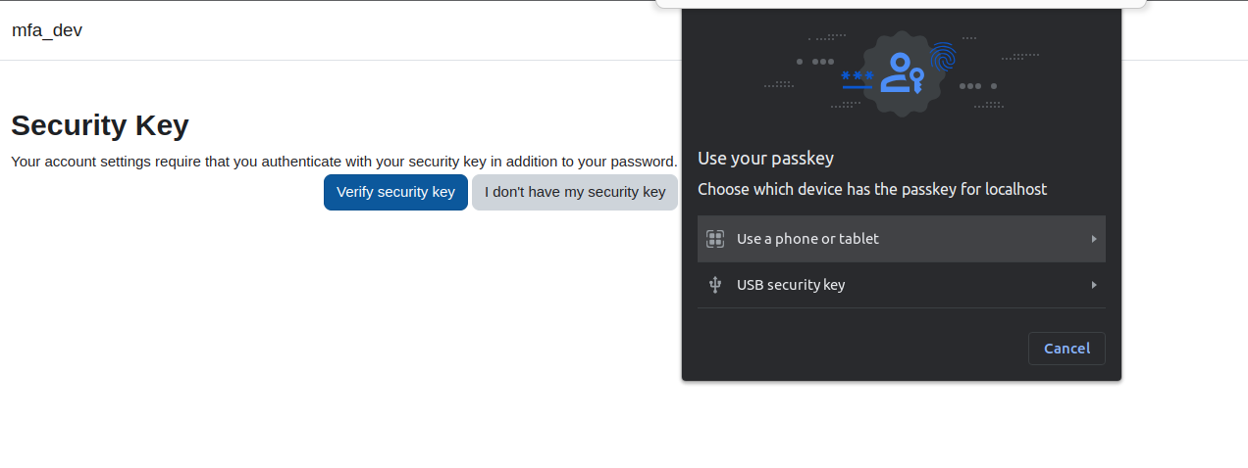The image size is (1248, 468).
Task: Choose USB security key option
Action: coord(902,285)
